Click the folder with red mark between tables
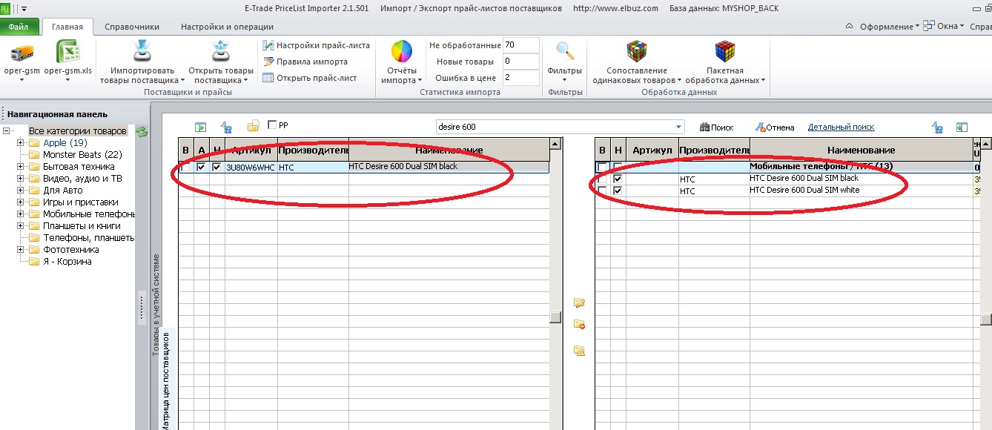The height and width of the screenshot is (430, 992). pyautogui.click(x=579, y=324)
